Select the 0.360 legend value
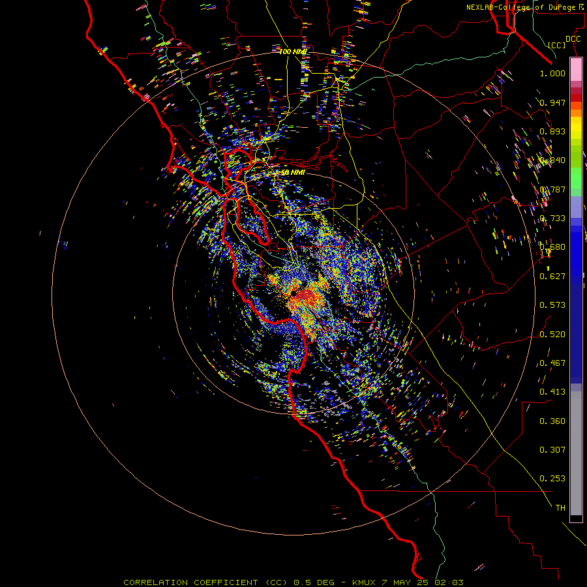This screenshot has height=587, width=587. (552, 421)
